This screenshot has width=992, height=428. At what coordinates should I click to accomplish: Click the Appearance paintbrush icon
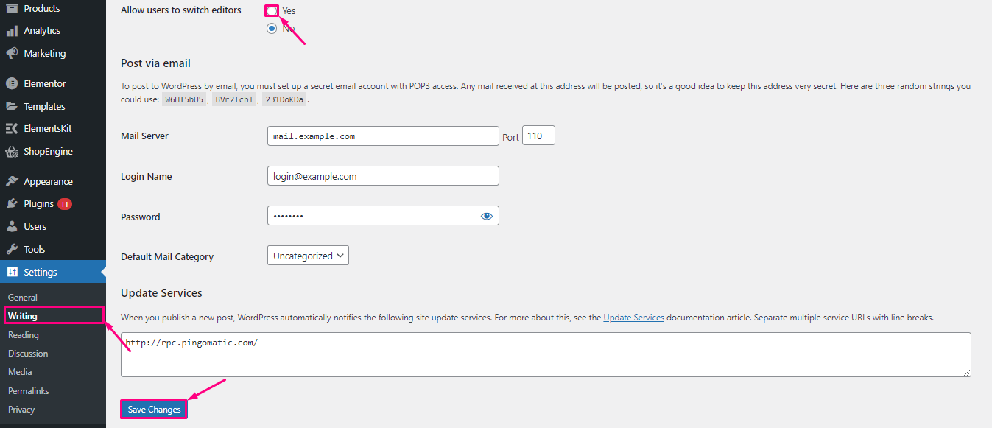click(12, 181)
